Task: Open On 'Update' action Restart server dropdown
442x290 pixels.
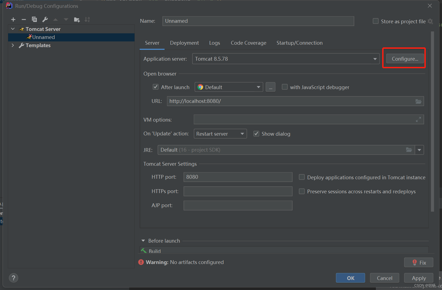Action: 220,133
